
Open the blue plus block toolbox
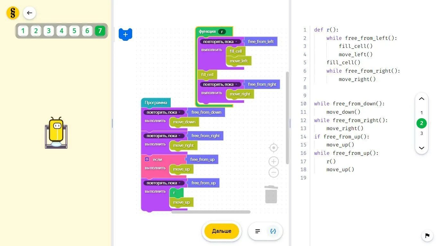125,34
